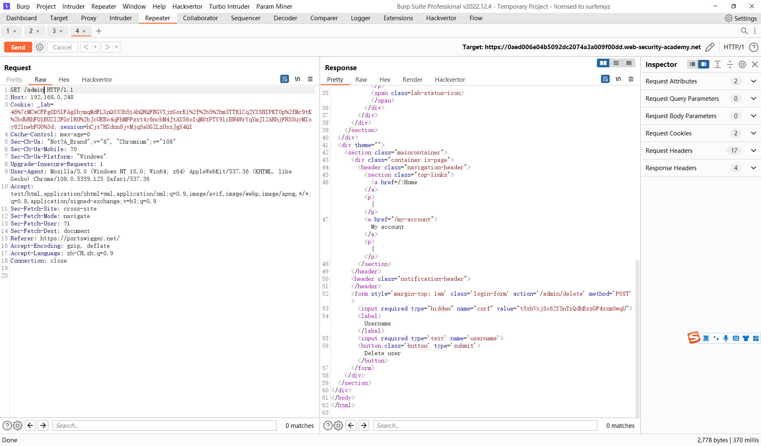Toggle soft word wrap in the Request editor

pos(284,79)
